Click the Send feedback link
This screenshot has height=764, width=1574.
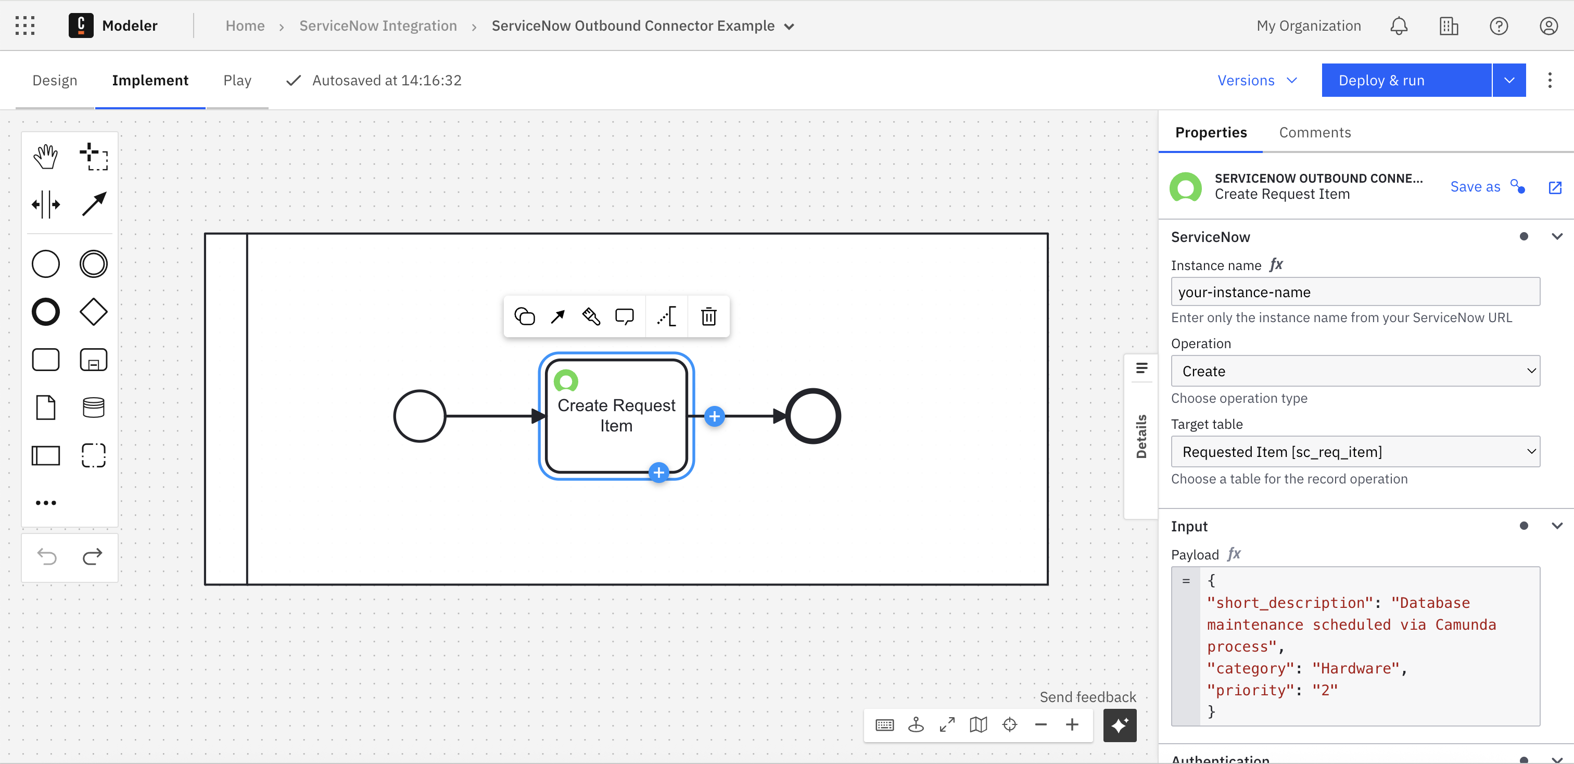(1087, 697)
